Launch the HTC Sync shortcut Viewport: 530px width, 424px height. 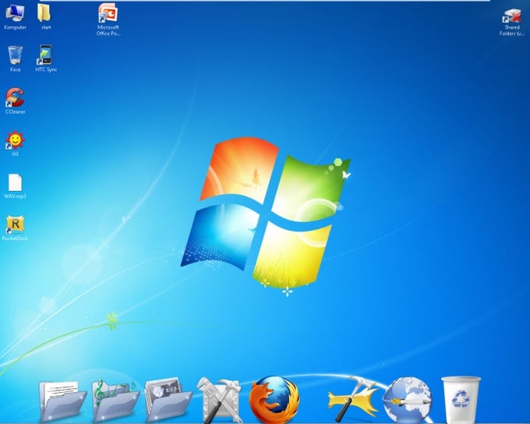pyautogui.click(x=44, y=55)
